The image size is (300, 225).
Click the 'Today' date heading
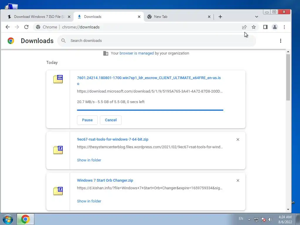52,62
